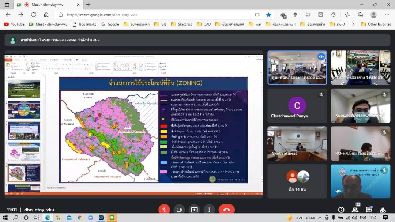Toggle the camera in Meet controls

pos(179,210)
